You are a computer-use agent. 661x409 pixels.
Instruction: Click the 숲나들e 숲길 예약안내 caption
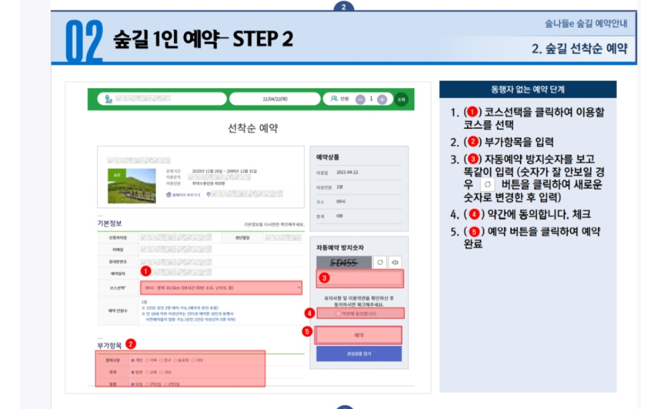586,23
